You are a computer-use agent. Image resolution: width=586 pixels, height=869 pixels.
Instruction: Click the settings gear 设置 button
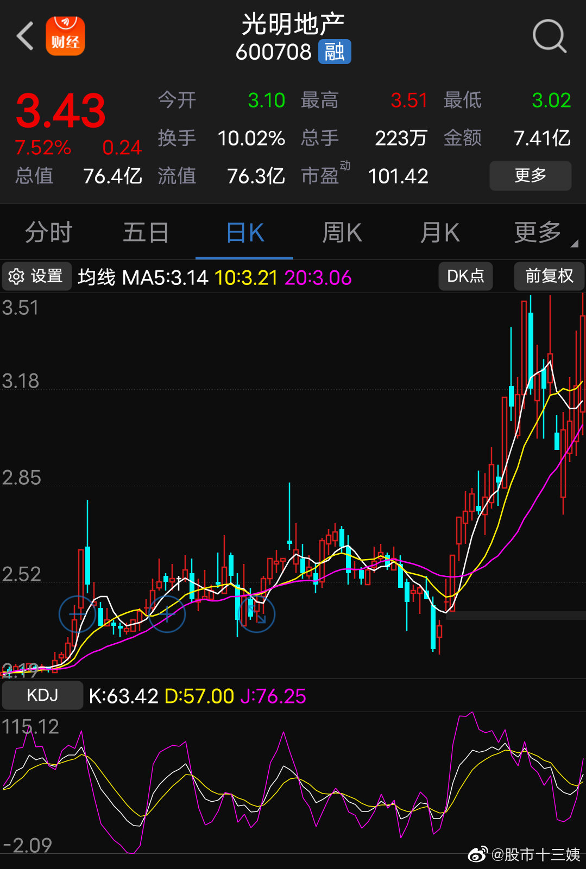coord(37,276)
